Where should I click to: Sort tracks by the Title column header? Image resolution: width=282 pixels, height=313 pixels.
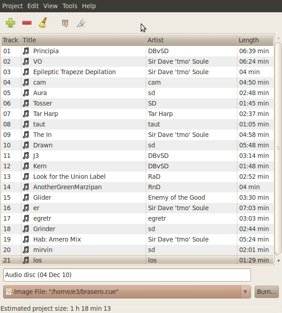tap(83, 40)
